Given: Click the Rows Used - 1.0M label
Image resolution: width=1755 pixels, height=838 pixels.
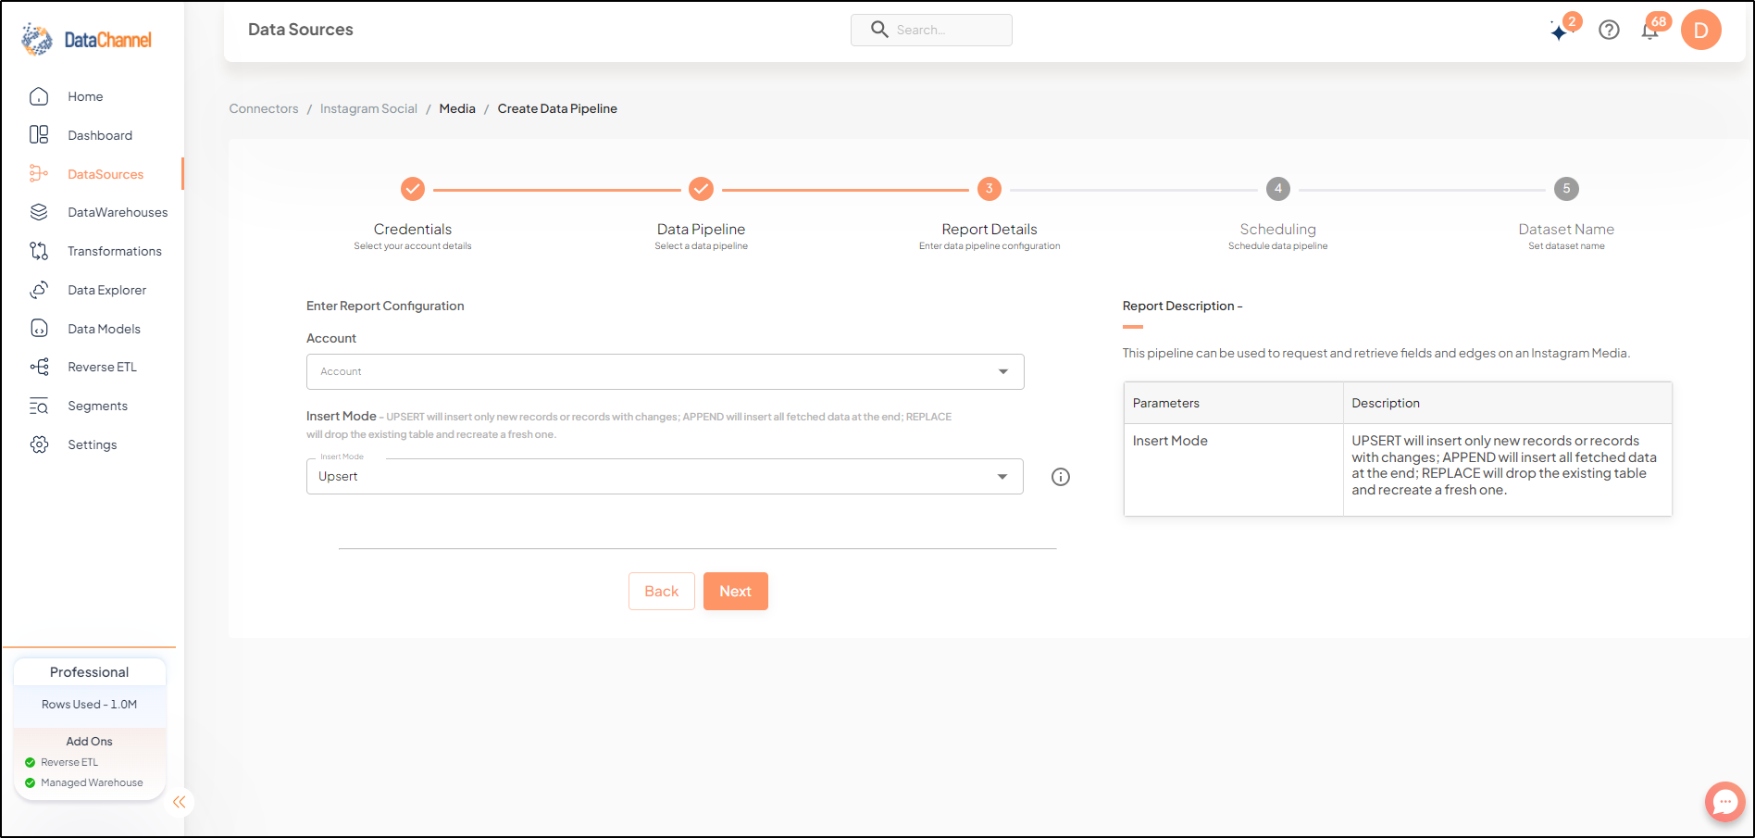Looking at the screenshot, I should pos(89,705).
